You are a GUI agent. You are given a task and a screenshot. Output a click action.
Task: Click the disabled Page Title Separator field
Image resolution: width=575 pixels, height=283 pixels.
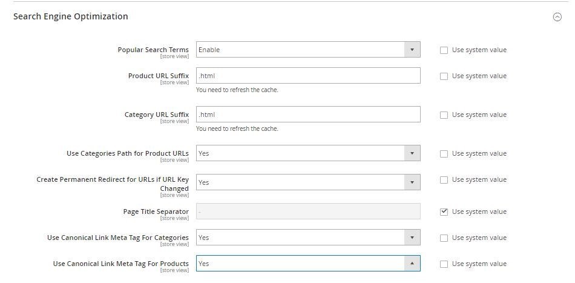[x=308, y=211]
